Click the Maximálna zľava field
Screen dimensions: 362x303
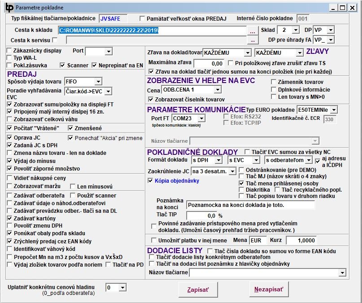[209, 63]
